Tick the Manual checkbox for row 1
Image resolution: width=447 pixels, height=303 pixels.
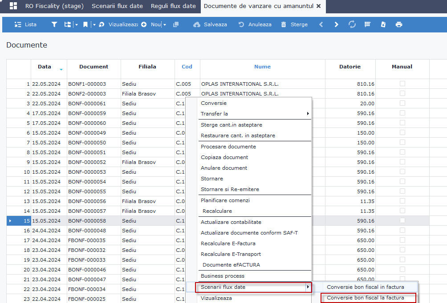pos(402,84)
